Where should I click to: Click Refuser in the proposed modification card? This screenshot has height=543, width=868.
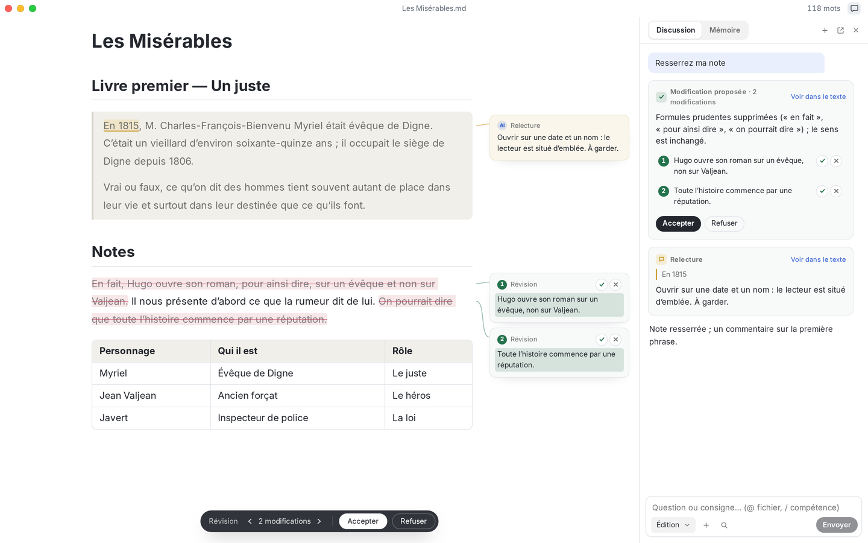click(724, 223)
